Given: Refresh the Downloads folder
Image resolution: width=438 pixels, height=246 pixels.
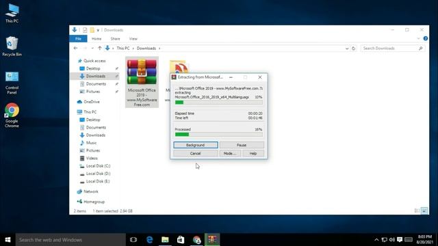Looking at the screenshot, I should (353, 49).
